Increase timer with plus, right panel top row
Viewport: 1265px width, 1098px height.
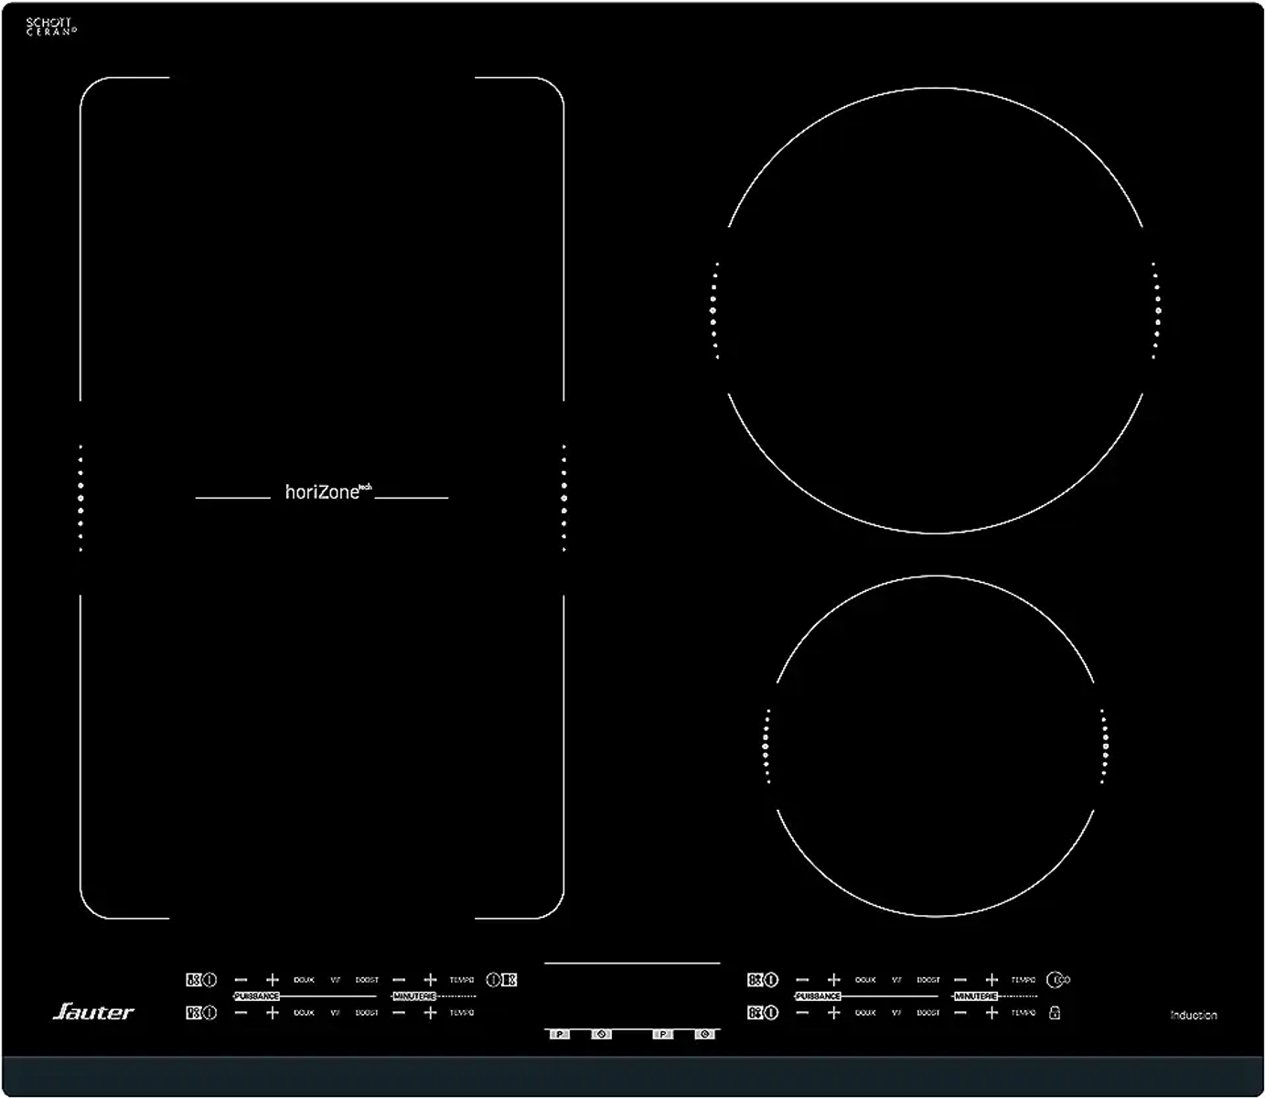[x=992, y=980]
